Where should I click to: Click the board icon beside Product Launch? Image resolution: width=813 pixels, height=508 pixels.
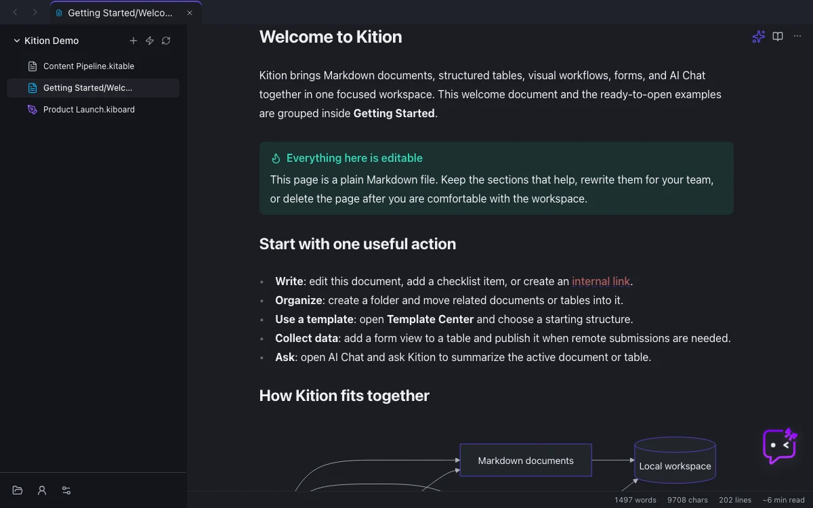[x=32, y=110]
